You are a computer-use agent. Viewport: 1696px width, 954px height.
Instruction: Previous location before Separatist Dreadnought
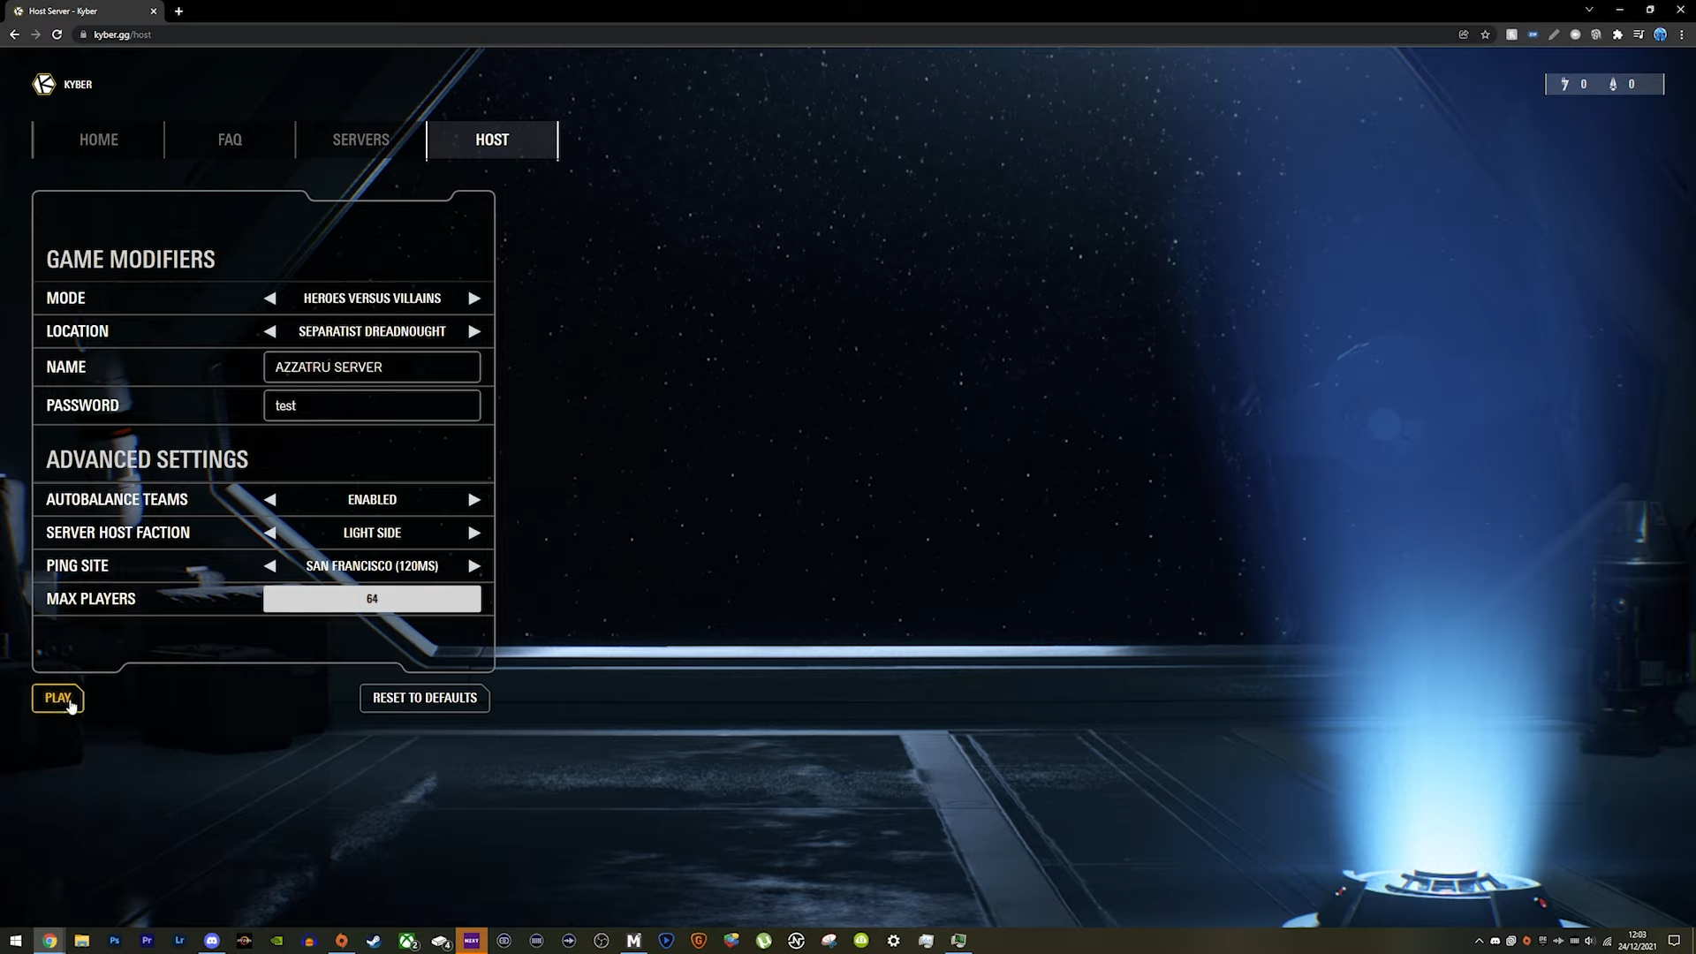[270, 331]
